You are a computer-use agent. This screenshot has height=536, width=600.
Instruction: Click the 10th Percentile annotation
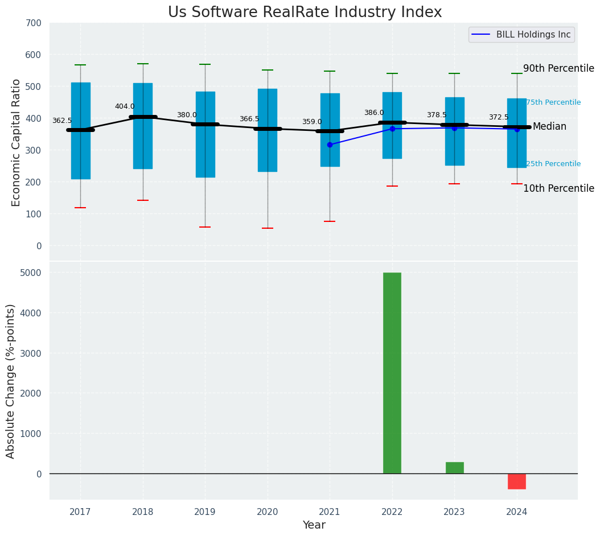(x=558, y=188)
